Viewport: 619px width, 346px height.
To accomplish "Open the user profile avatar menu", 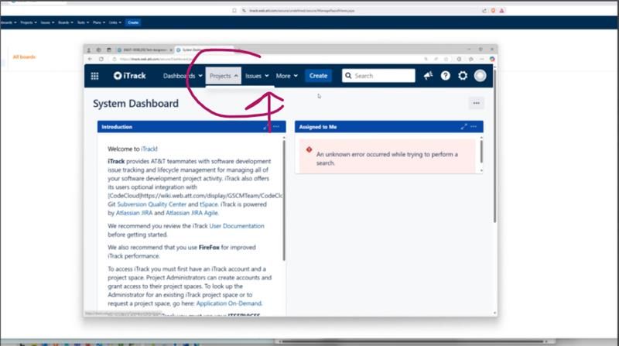I will click(480, 75).
